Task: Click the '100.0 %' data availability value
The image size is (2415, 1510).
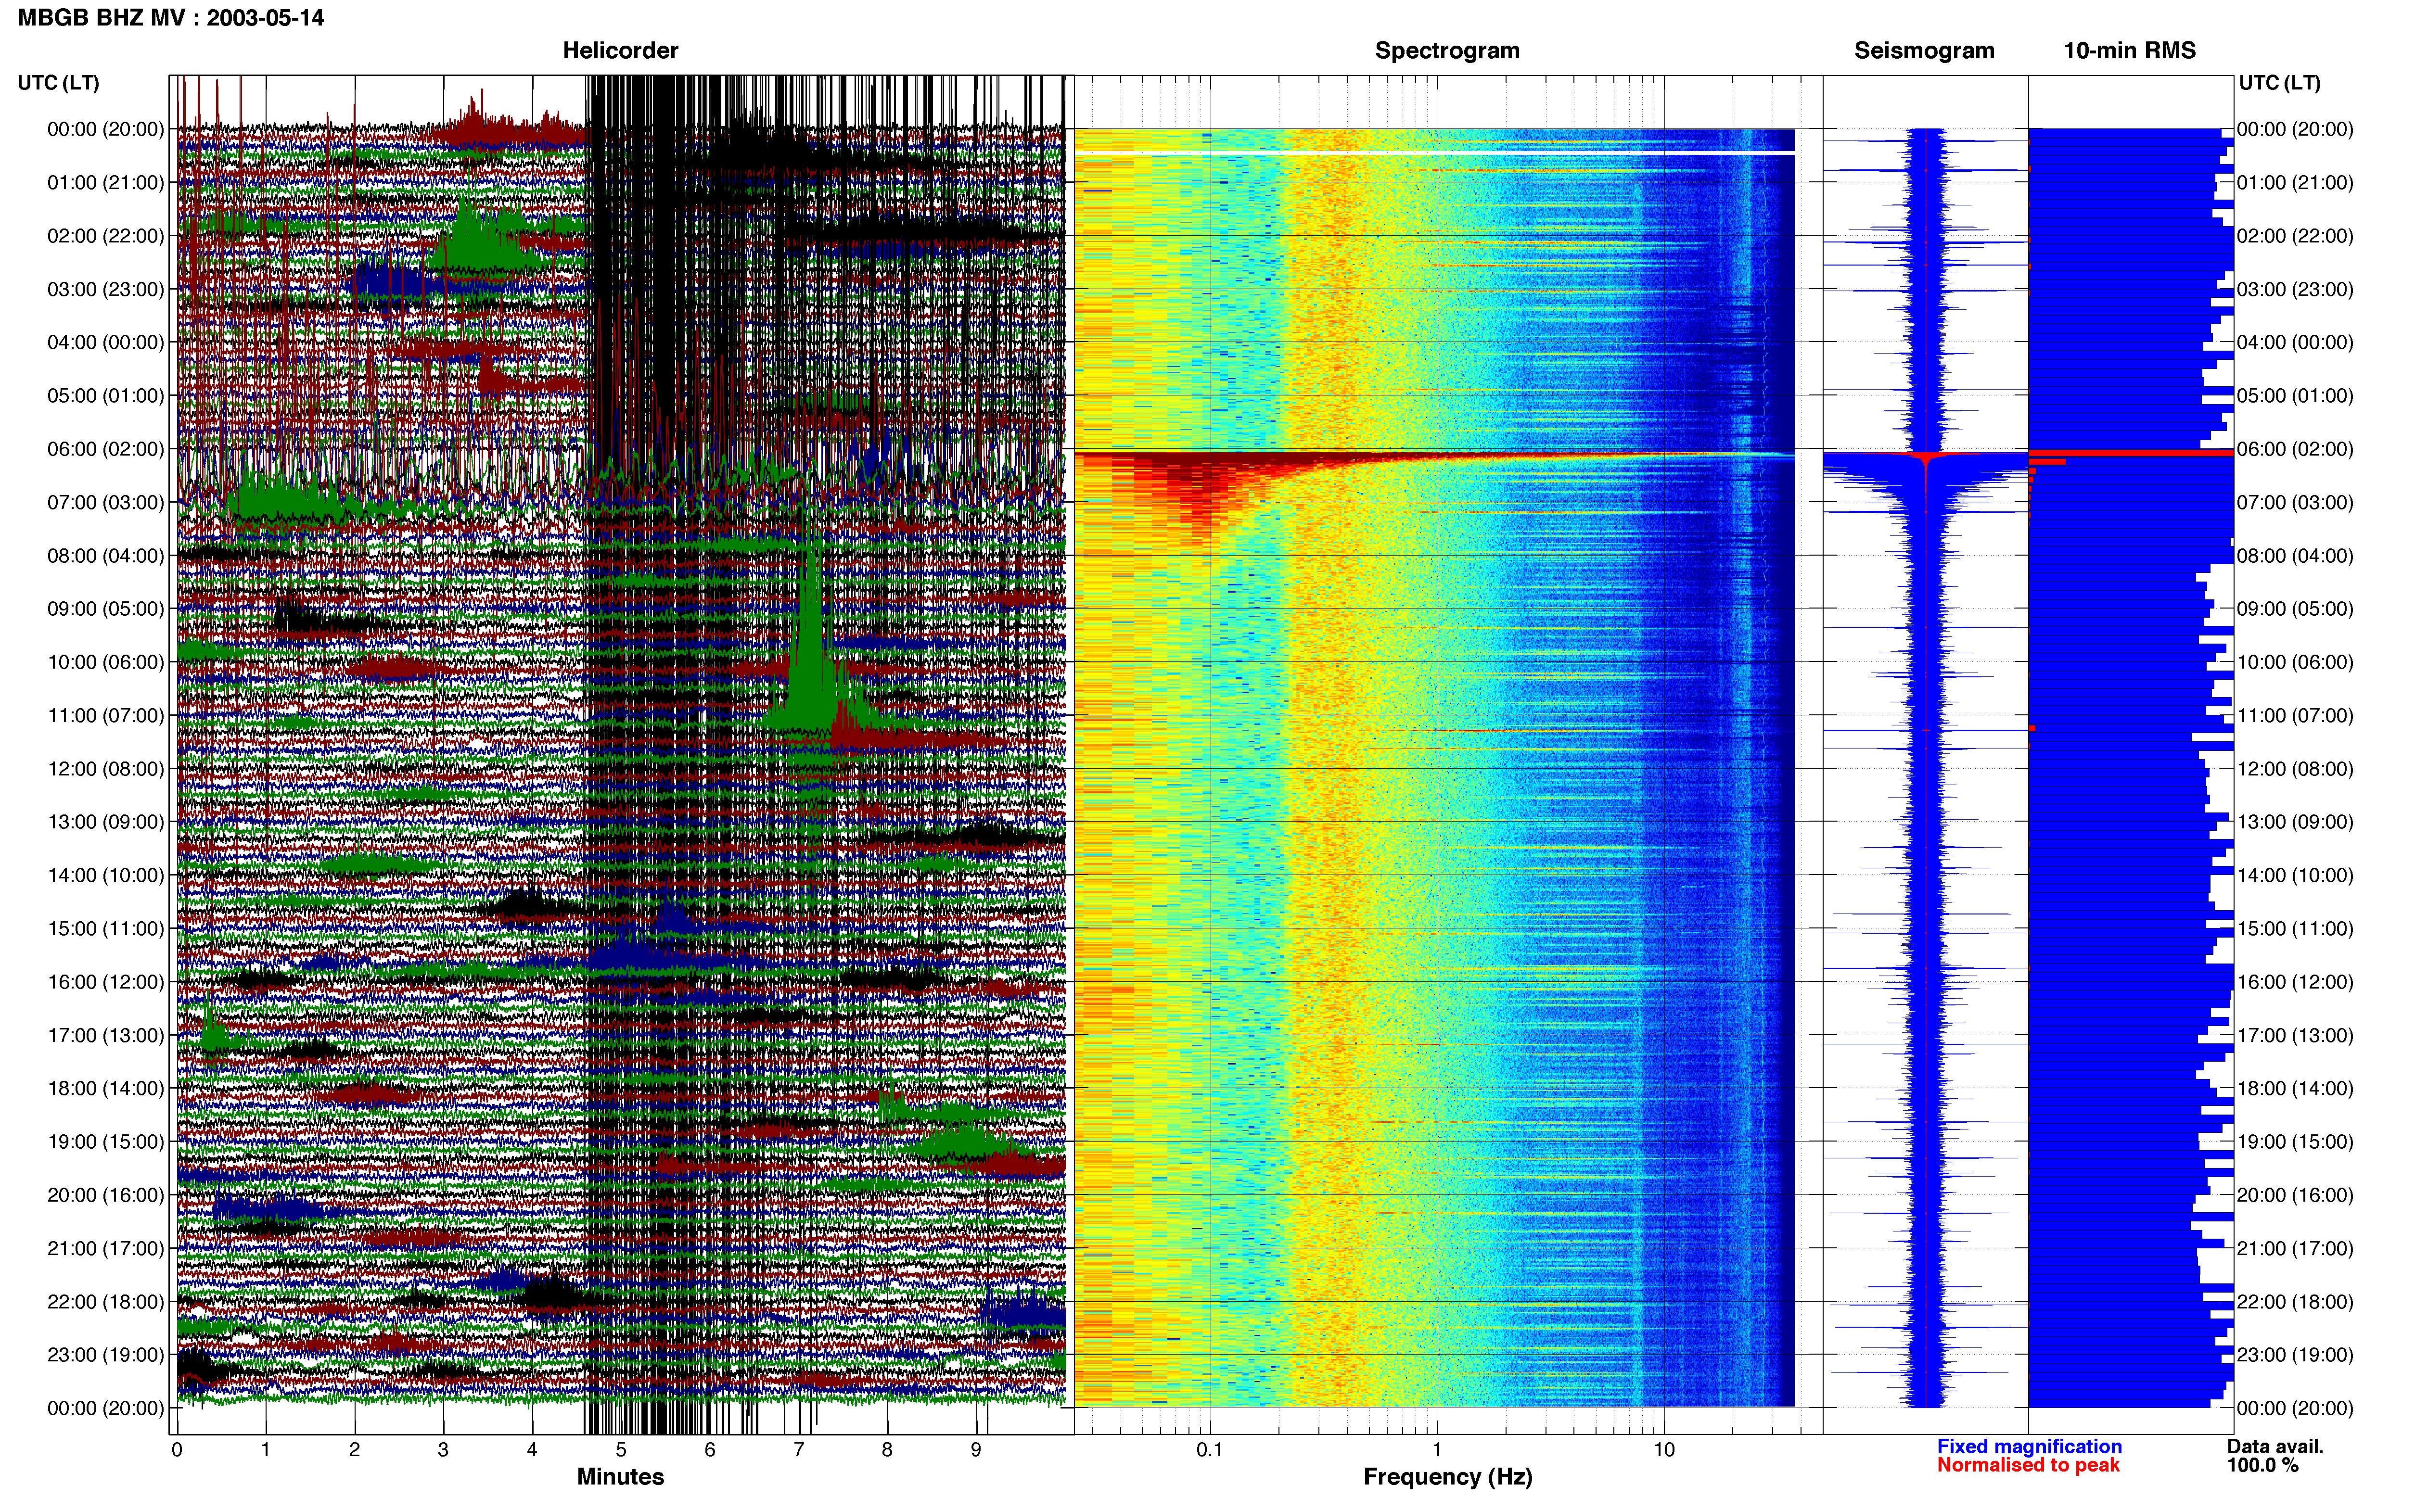Action: 2262,1465
